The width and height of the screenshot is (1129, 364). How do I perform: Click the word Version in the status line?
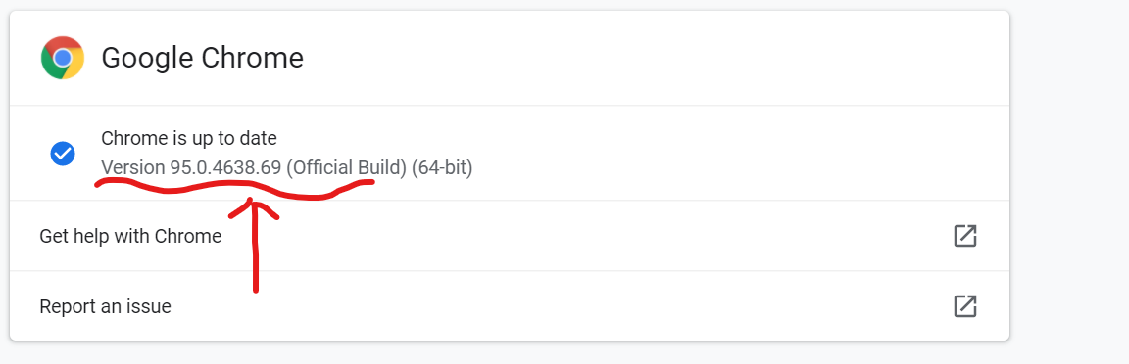pos(133,167)
